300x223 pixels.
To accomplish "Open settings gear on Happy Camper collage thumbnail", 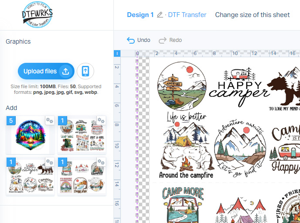I will pos(50,162).
